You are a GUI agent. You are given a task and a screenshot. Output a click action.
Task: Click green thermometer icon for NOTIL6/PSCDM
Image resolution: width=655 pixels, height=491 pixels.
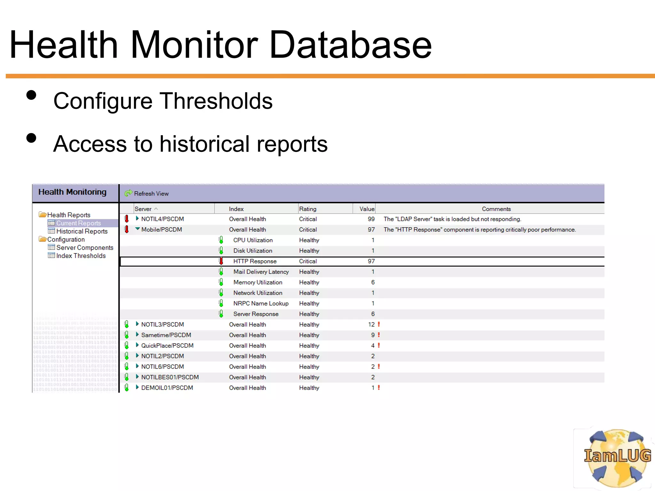click(x=127, y=366)
